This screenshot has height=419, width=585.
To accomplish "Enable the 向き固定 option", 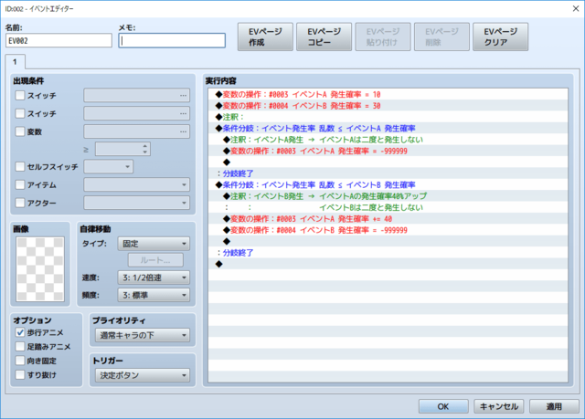I will 20,361.
